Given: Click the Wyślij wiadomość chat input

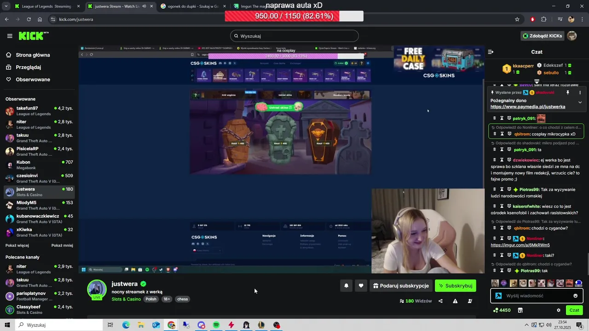Looking at the screenshot, I should point(537,296).
